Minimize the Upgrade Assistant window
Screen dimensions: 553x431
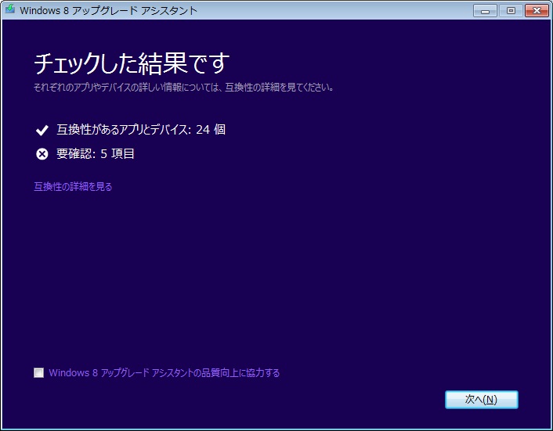pyautogui.click(x=485, y=11)
